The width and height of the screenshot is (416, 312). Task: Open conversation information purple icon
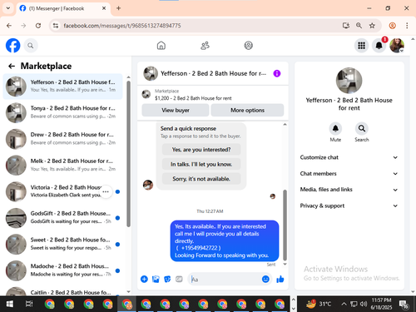tap(277, 73)
